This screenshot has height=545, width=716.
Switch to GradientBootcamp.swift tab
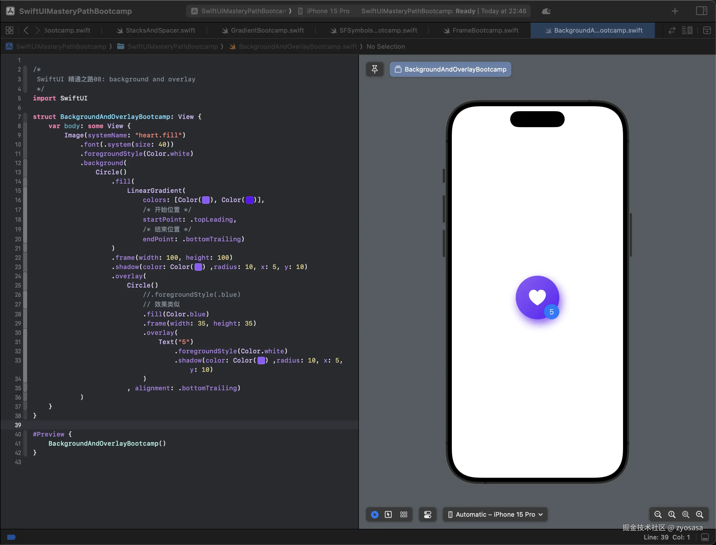pos(267,31)
